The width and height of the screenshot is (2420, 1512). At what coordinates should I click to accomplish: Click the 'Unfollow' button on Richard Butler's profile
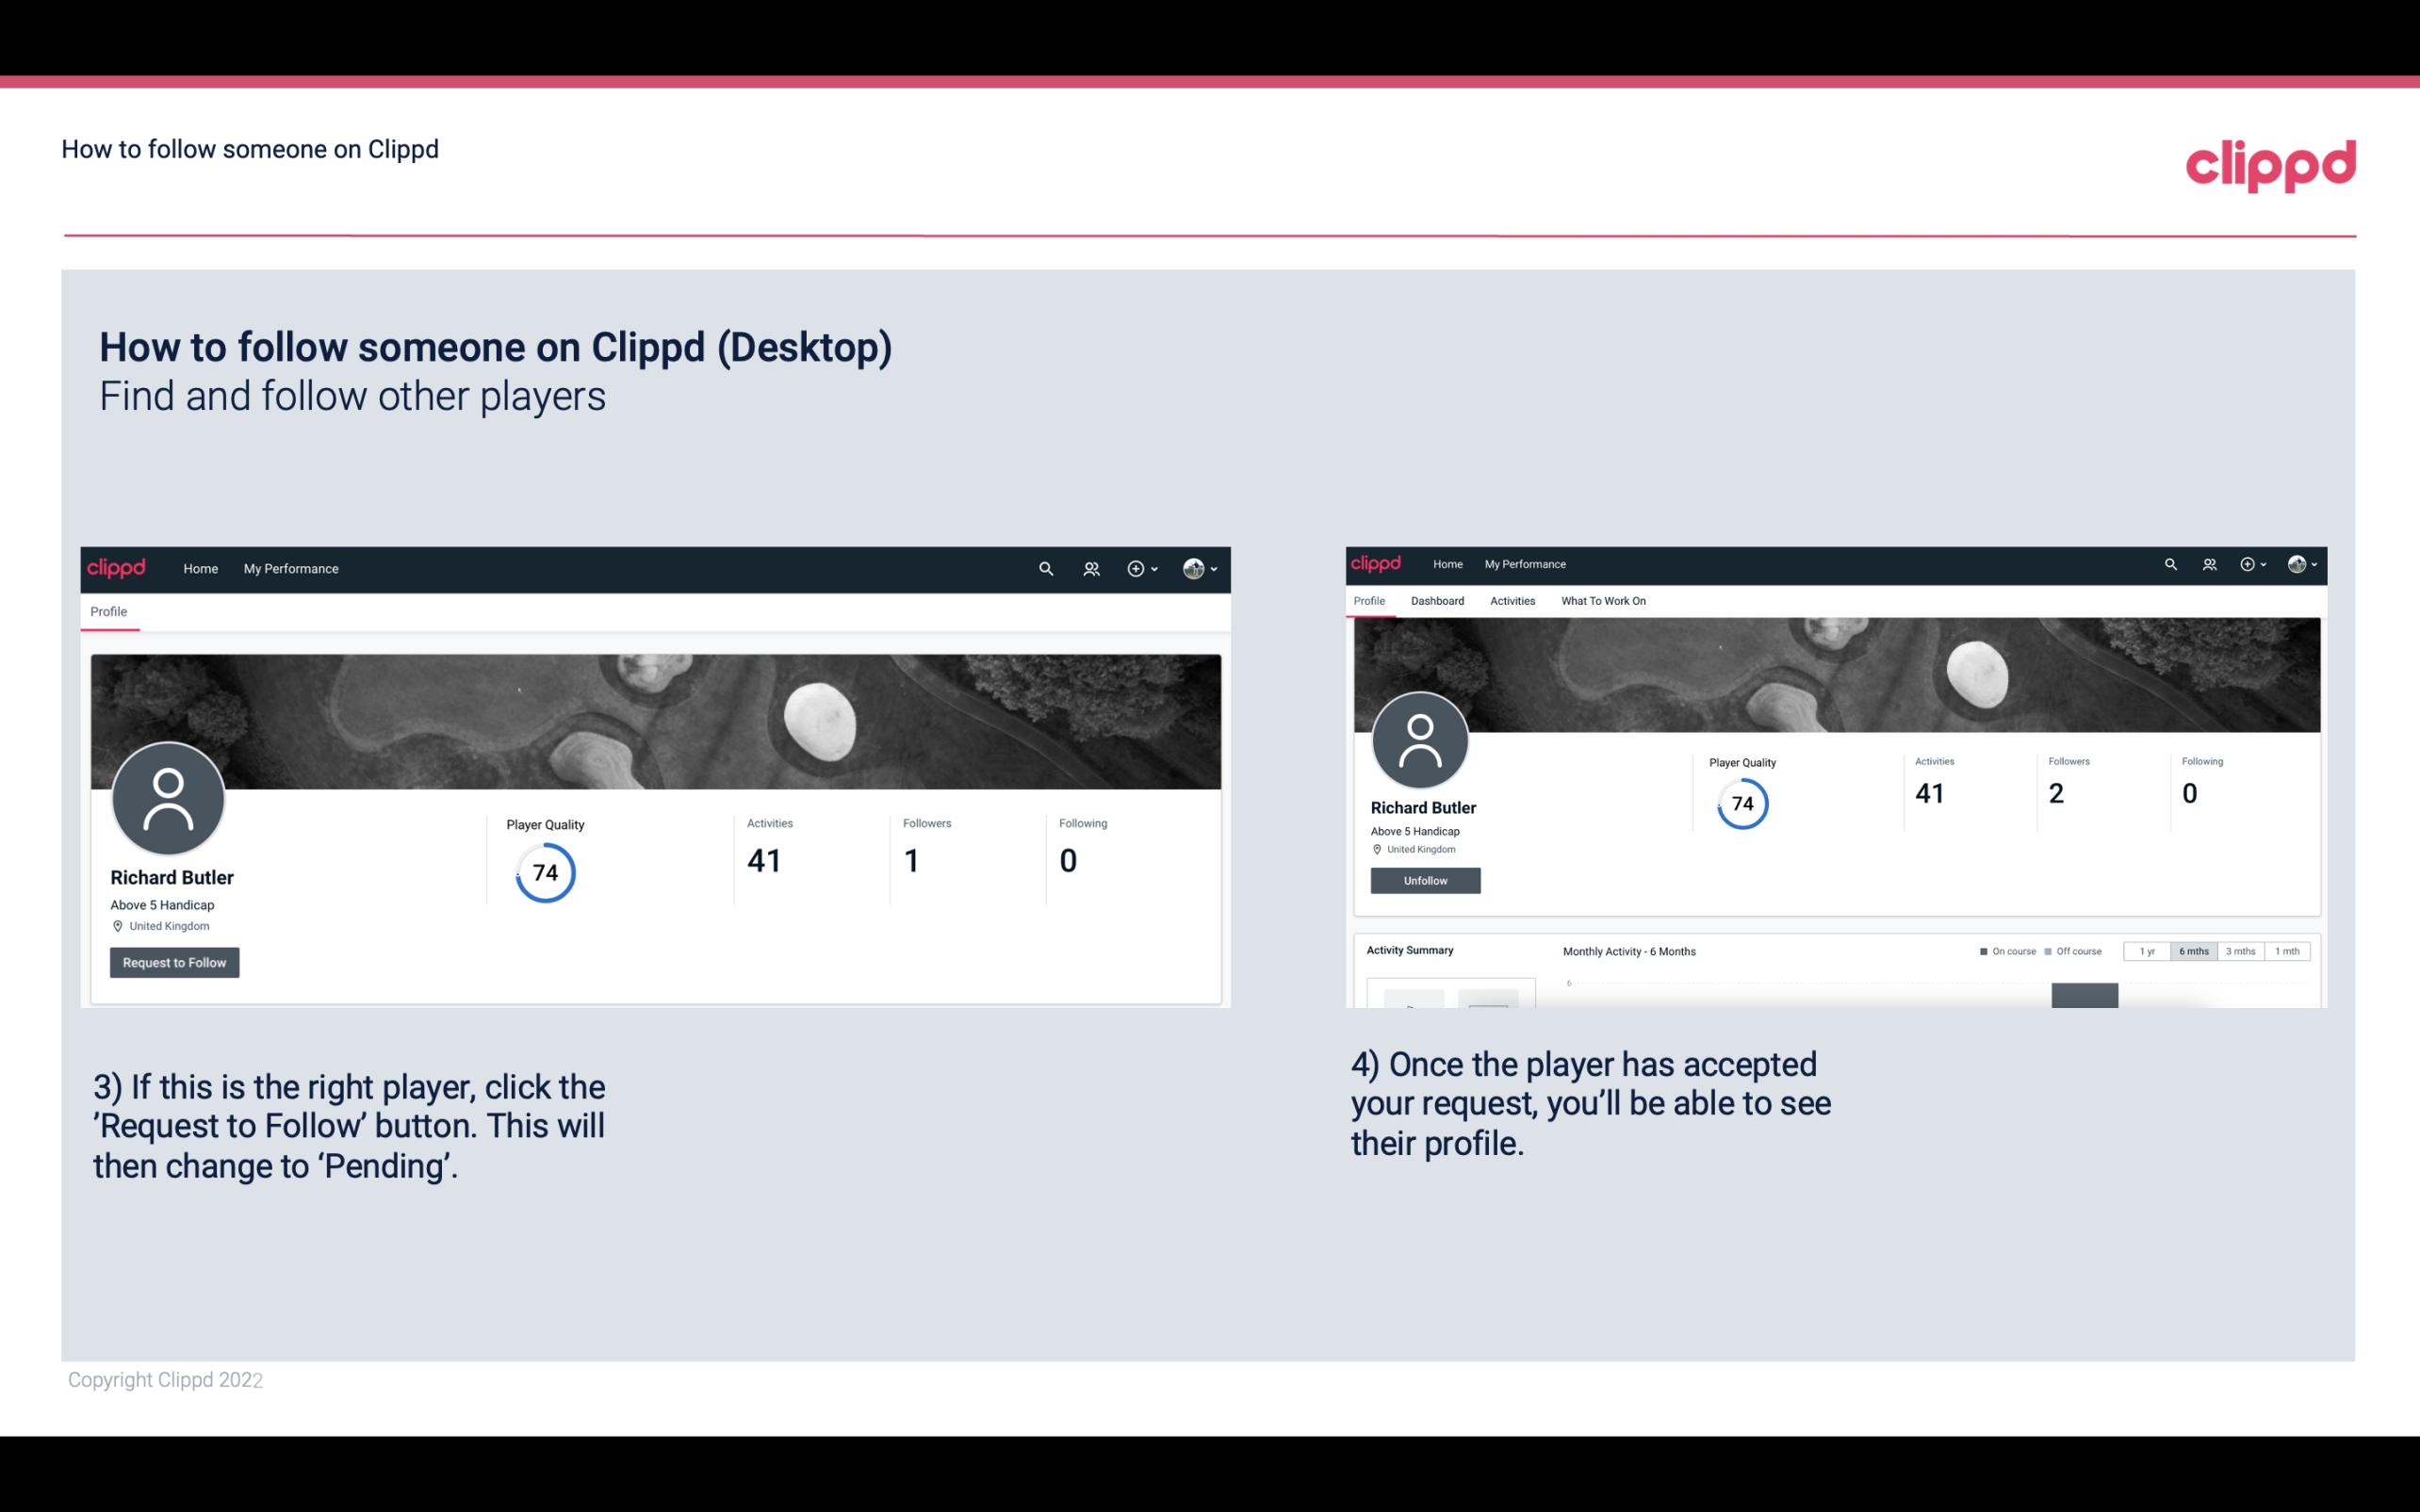(1423, 880)
